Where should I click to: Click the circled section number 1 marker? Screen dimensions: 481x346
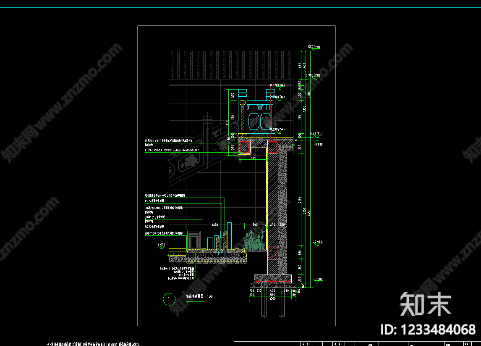[x=169, y=299]
